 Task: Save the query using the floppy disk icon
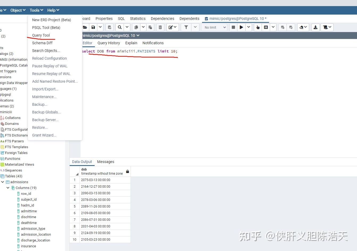93,27
